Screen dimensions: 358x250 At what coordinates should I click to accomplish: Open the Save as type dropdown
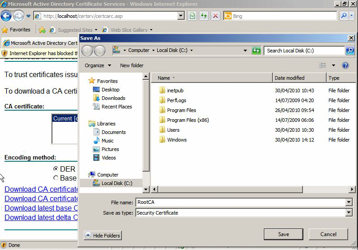(349, 213)
